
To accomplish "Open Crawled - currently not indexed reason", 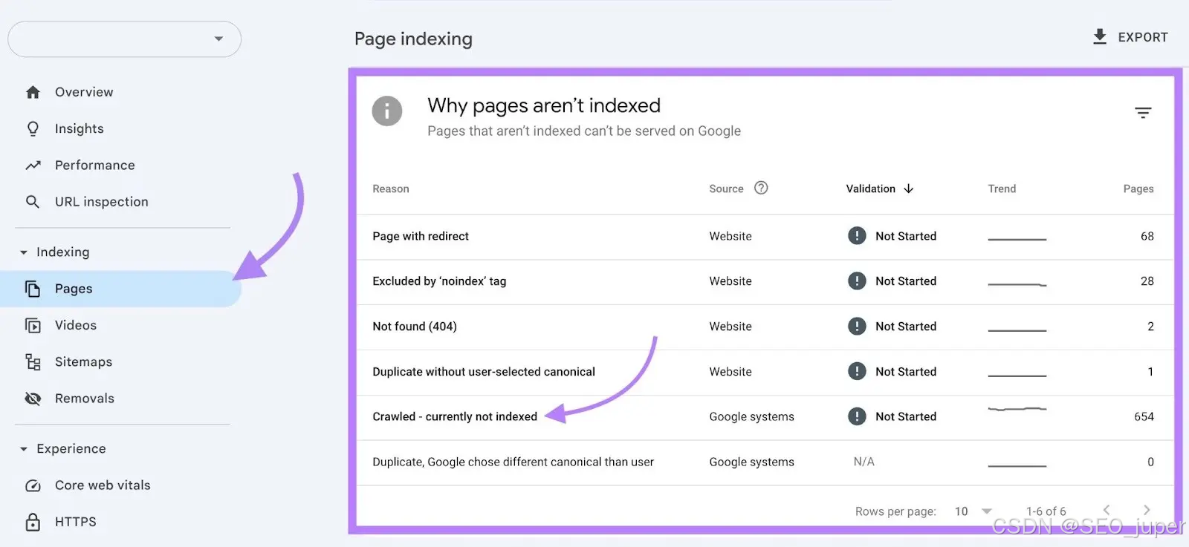I will [x=455, y=416].
